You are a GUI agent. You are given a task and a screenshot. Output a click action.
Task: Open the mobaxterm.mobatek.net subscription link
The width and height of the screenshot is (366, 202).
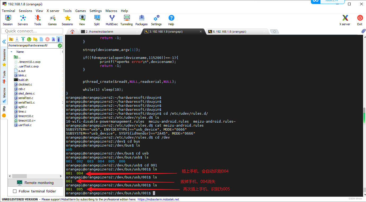[x=158, y=199]
